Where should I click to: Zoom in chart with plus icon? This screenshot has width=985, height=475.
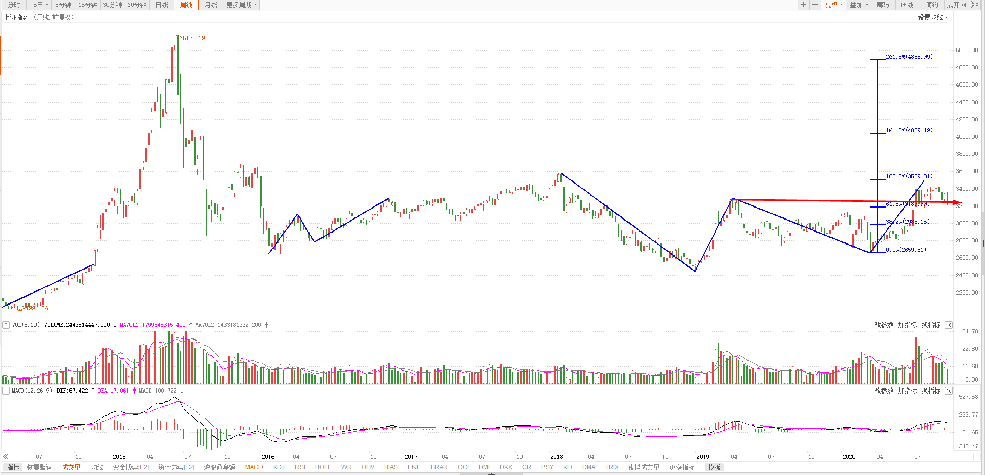(x=803, y=5)
